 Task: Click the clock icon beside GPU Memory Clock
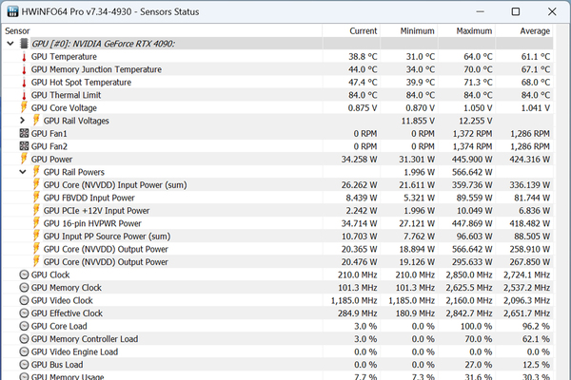point(24,287)
